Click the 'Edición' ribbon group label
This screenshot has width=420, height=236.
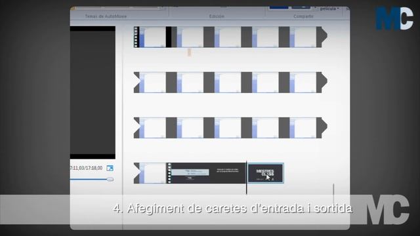(217, 16)
